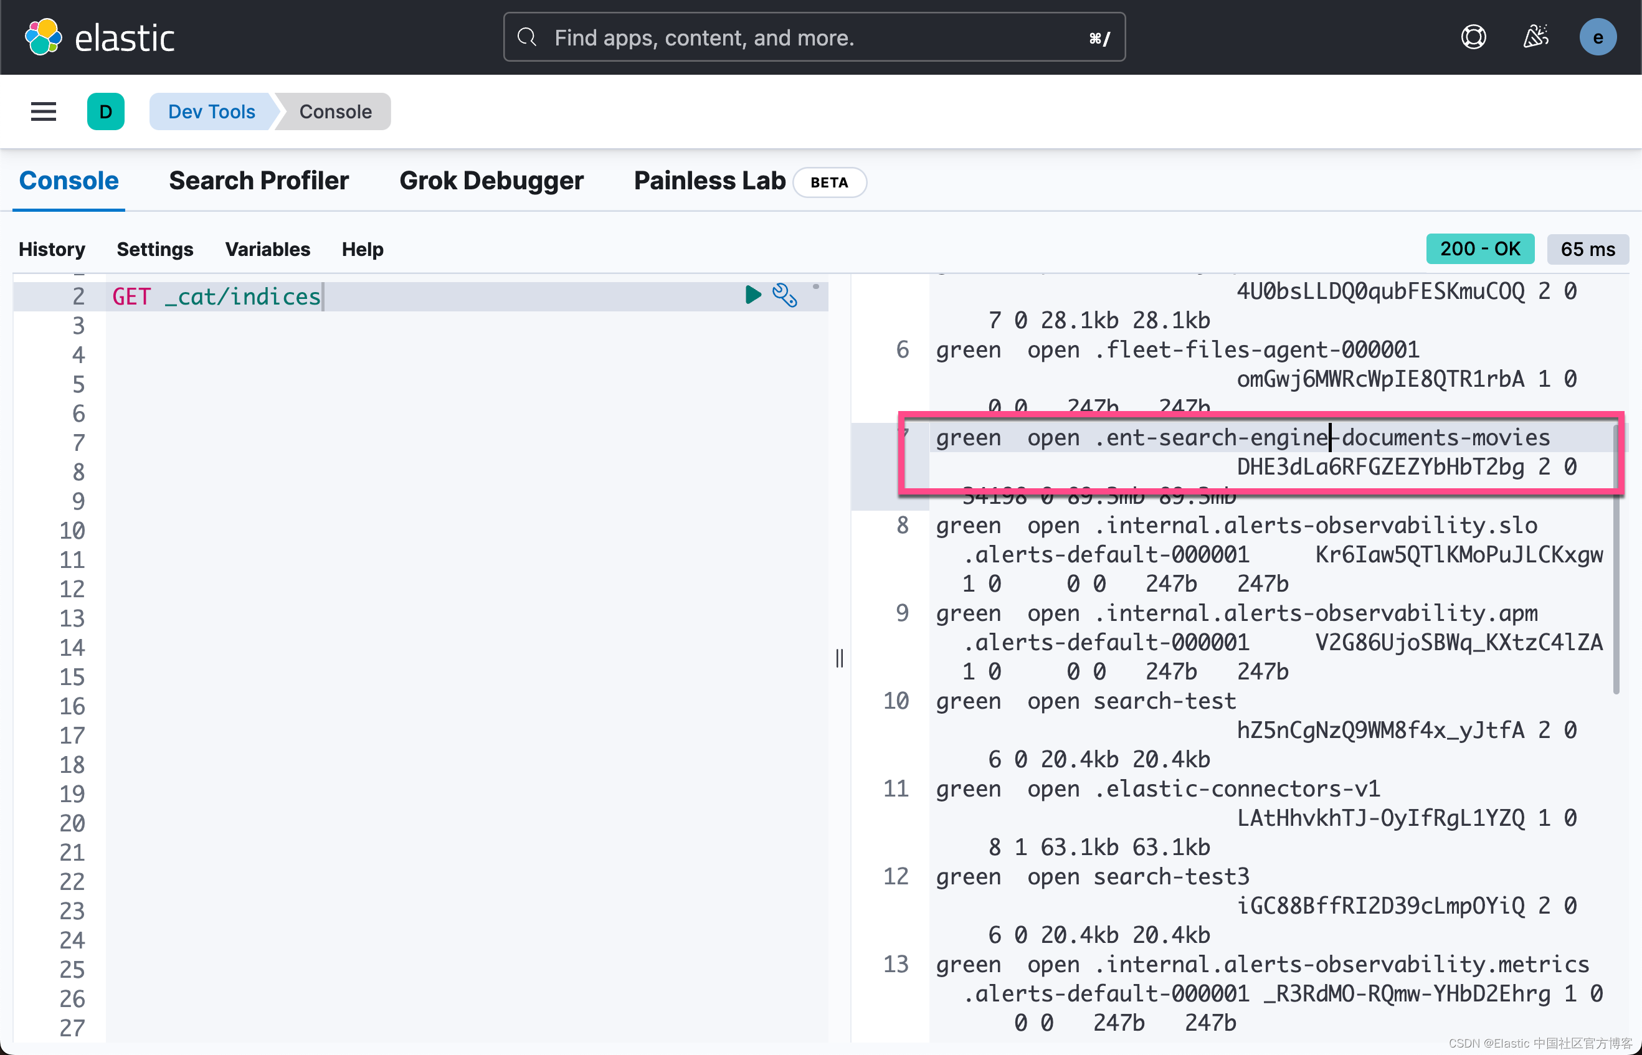Open the newsfeed celebration icon
The width and height of the screenshot is (1642, 1055).
point(1536,37)
